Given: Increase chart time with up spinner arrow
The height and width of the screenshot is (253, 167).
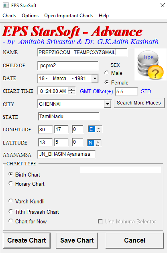Looking at the screenshot, I should pyautogui.click(x=71, y=89).
